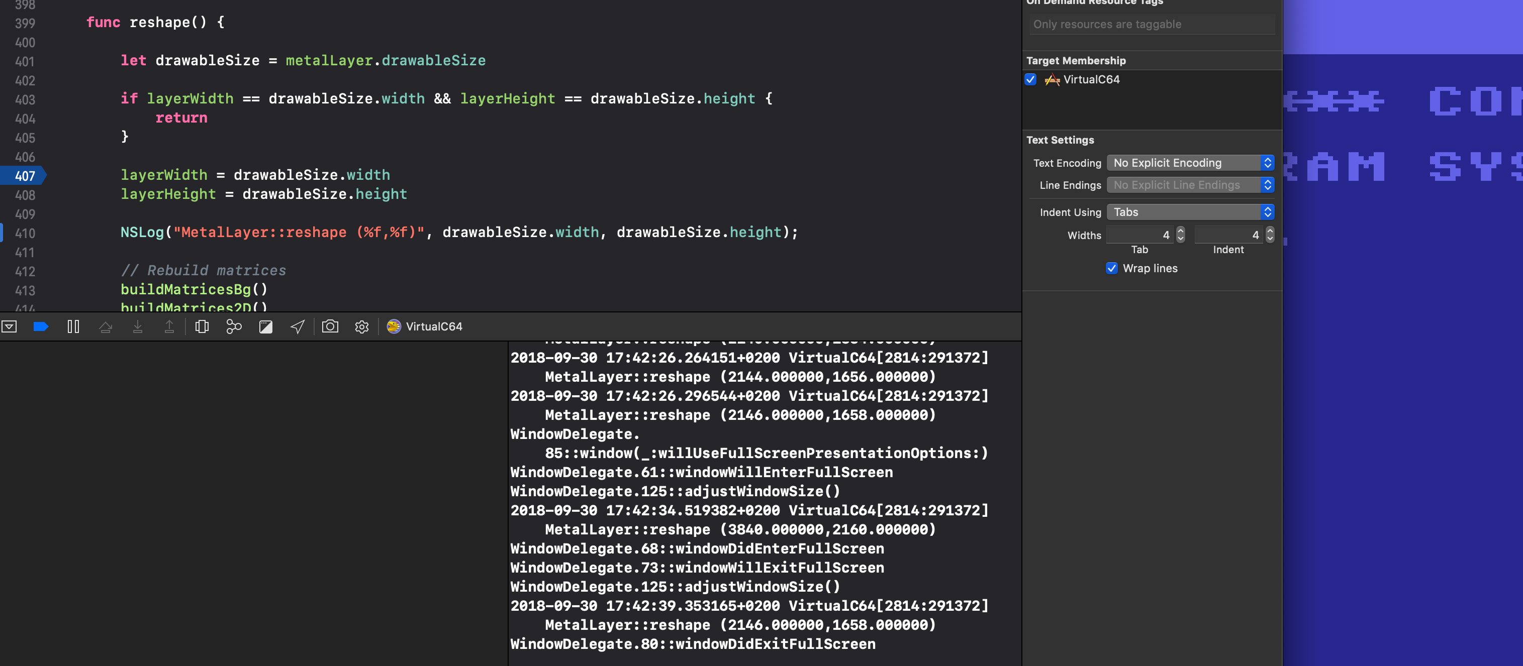Click the Environment Overrides icon
1523x666 pixels.
(266, 327)
